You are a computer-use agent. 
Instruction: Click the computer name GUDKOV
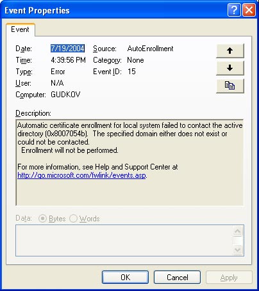[65, 95]
